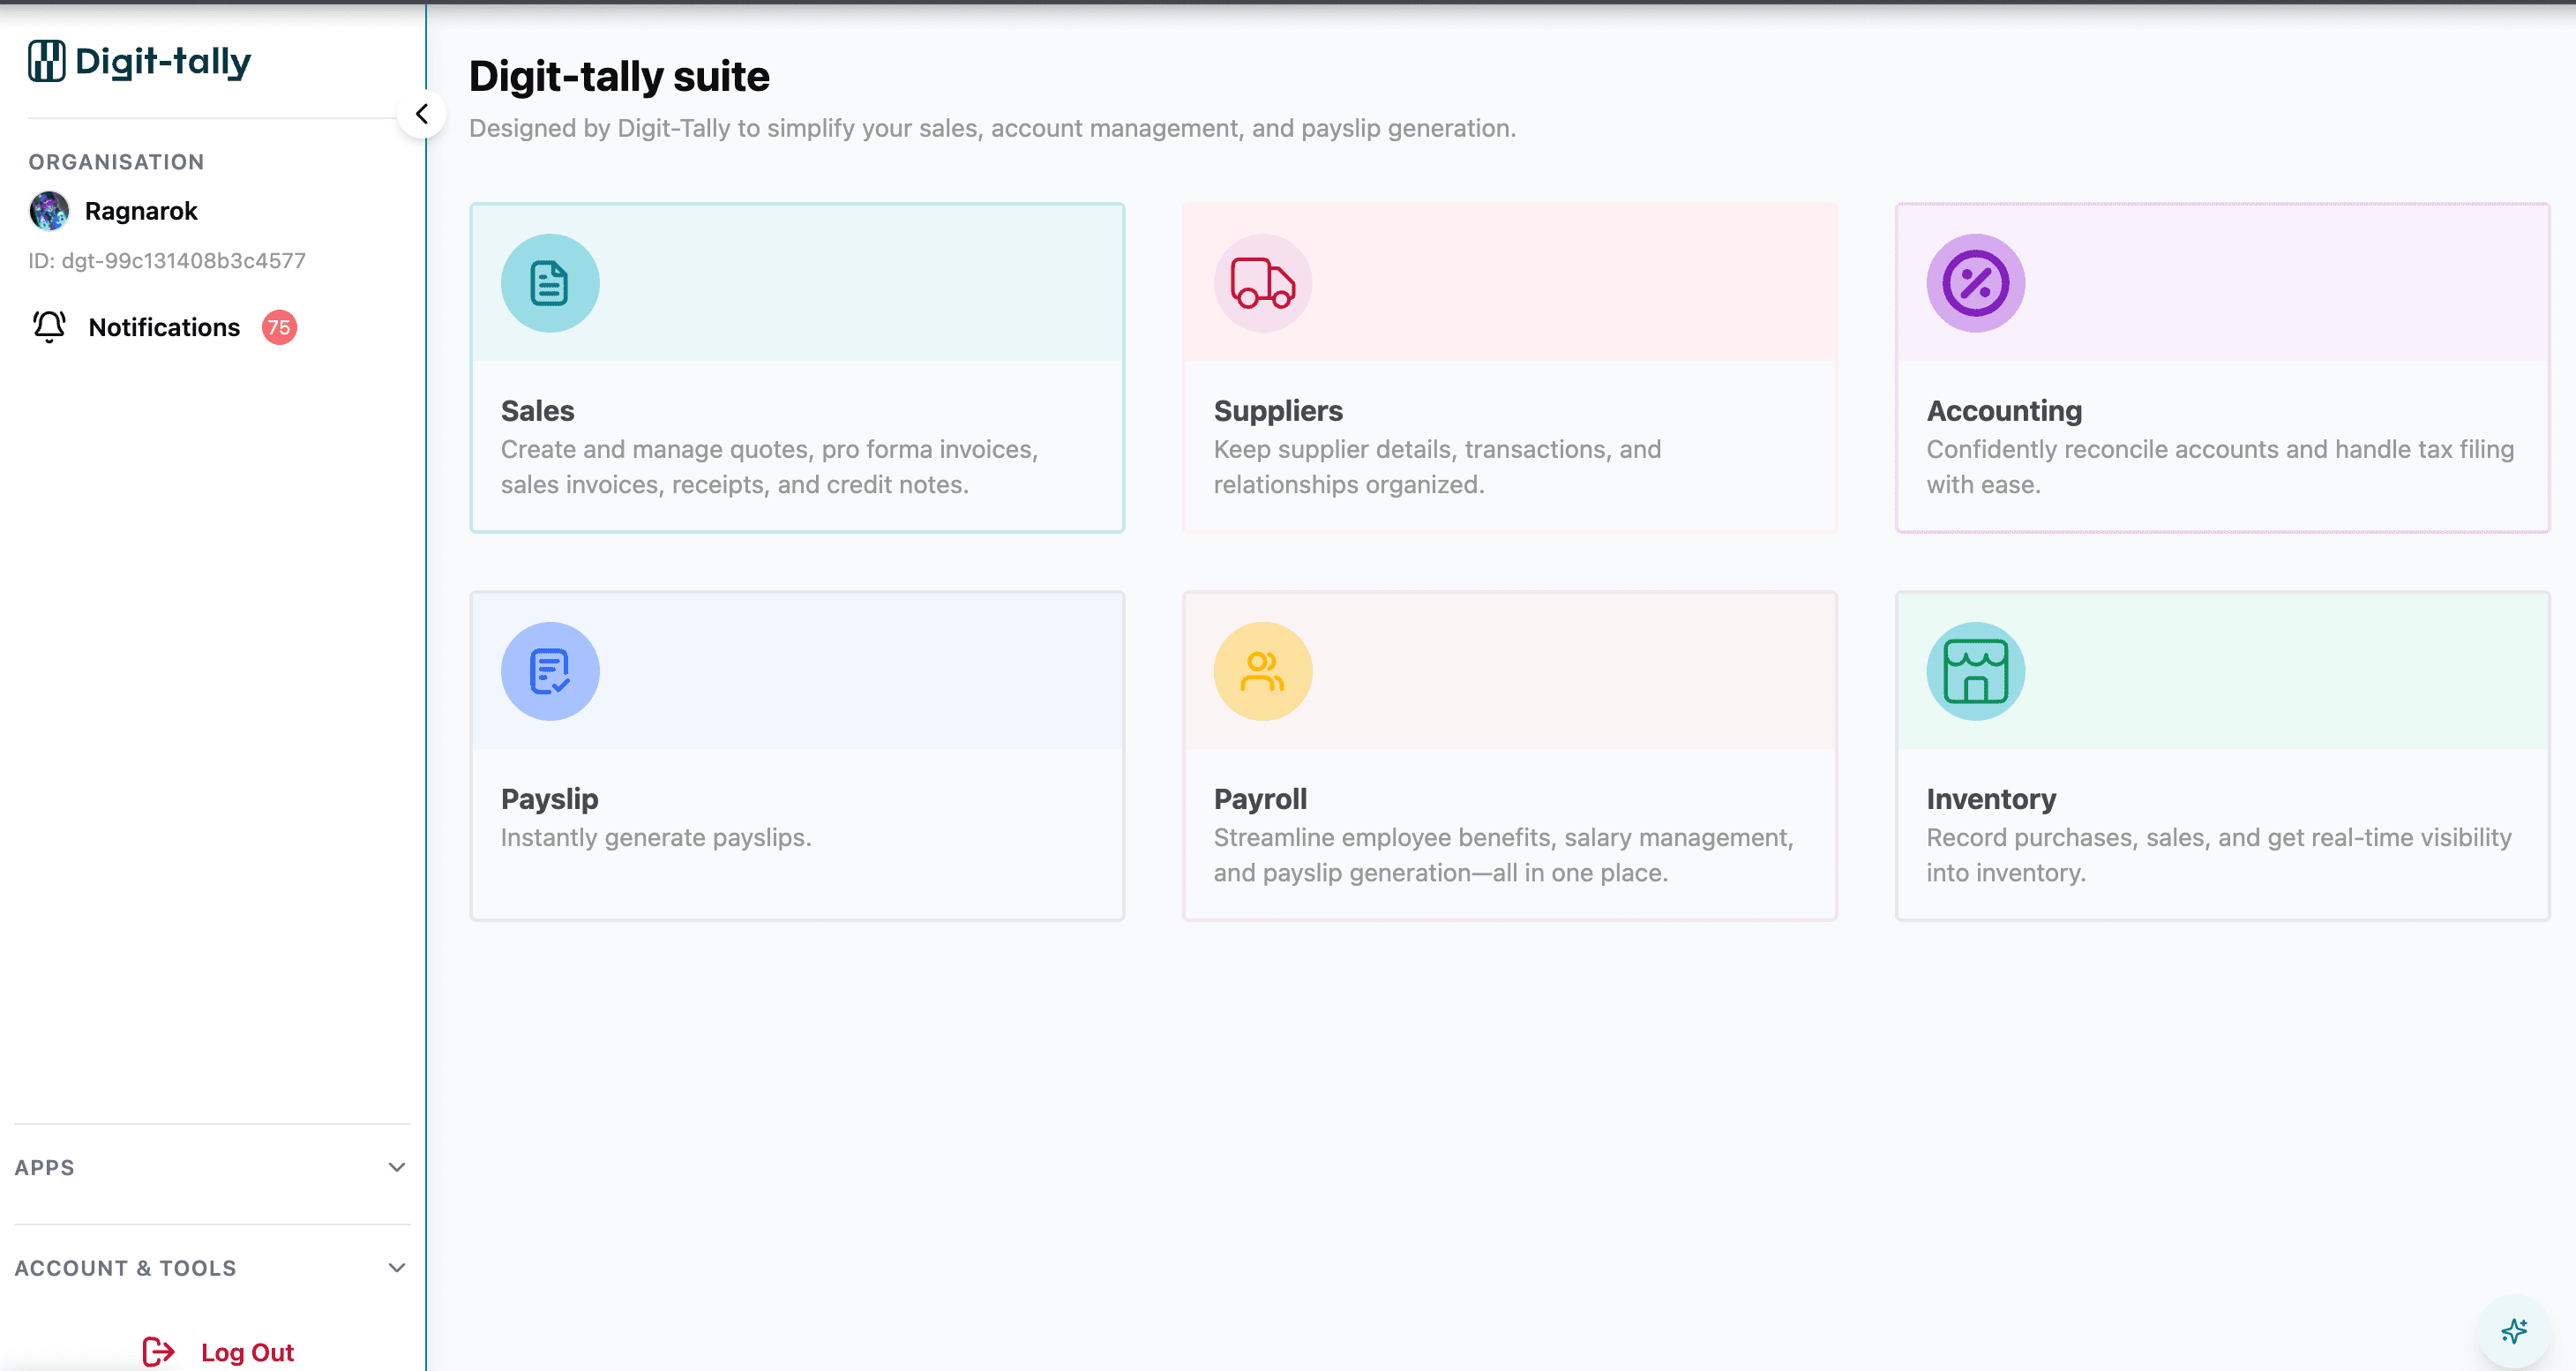Select the Ragnarok organisation name

(141, 211)
